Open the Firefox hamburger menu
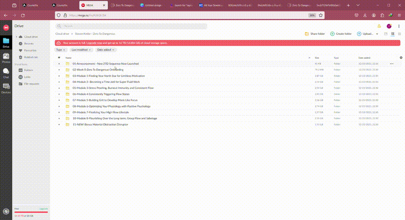 pos(399,15)
